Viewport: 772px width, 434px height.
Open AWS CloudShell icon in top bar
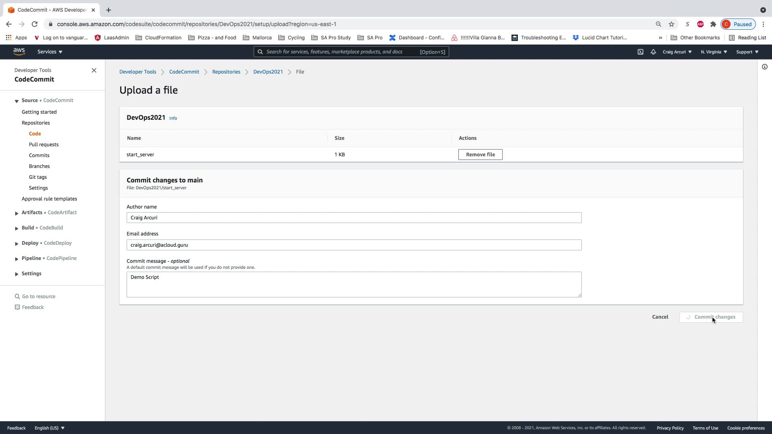click(641, 52)
